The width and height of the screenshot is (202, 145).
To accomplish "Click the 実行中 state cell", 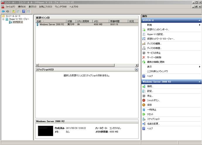I will 71,25.
